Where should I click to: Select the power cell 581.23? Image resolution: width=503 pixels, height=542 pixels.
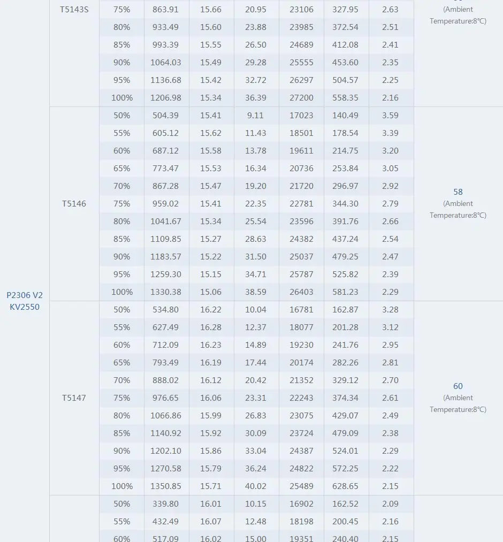(345, 292)
